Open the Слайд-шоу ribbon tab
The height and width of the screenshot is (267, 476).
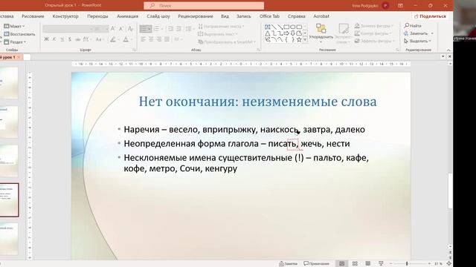point(158,16)
